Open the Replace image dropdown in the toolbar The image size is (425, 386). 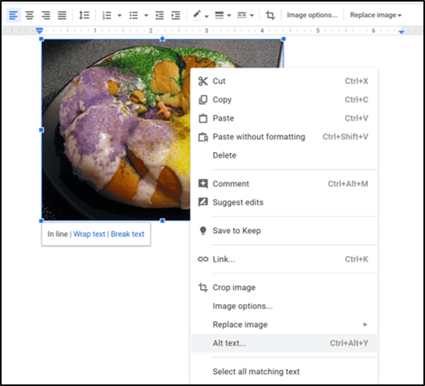tap(375, 15)
